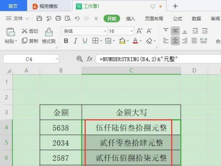Select row 5 header
Image resolution: width=221 pixels, height=166 pixels.
click(x=6, y=143)
